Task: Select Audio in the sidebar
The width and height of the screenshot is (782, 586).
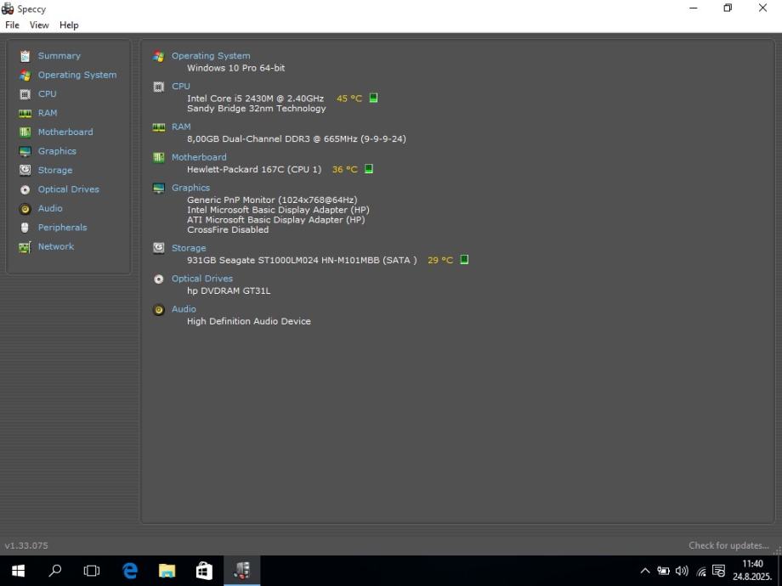Action: click(50, 208)
